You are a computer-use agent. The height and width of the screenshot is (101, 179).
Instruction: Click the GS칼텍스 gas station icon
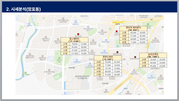[x=29, y=24]
